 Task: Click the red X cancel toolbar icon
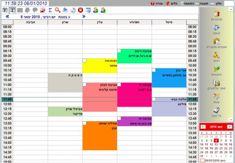[x=80, y=10]
